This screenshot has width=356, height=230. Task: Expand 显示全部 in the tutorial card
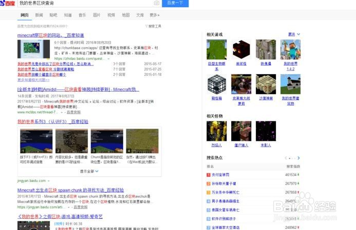click(89, 172)
